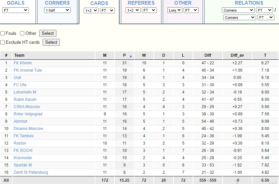Sort by the M column header
Viewport: 279px width, 184px height.
[105, 55]
